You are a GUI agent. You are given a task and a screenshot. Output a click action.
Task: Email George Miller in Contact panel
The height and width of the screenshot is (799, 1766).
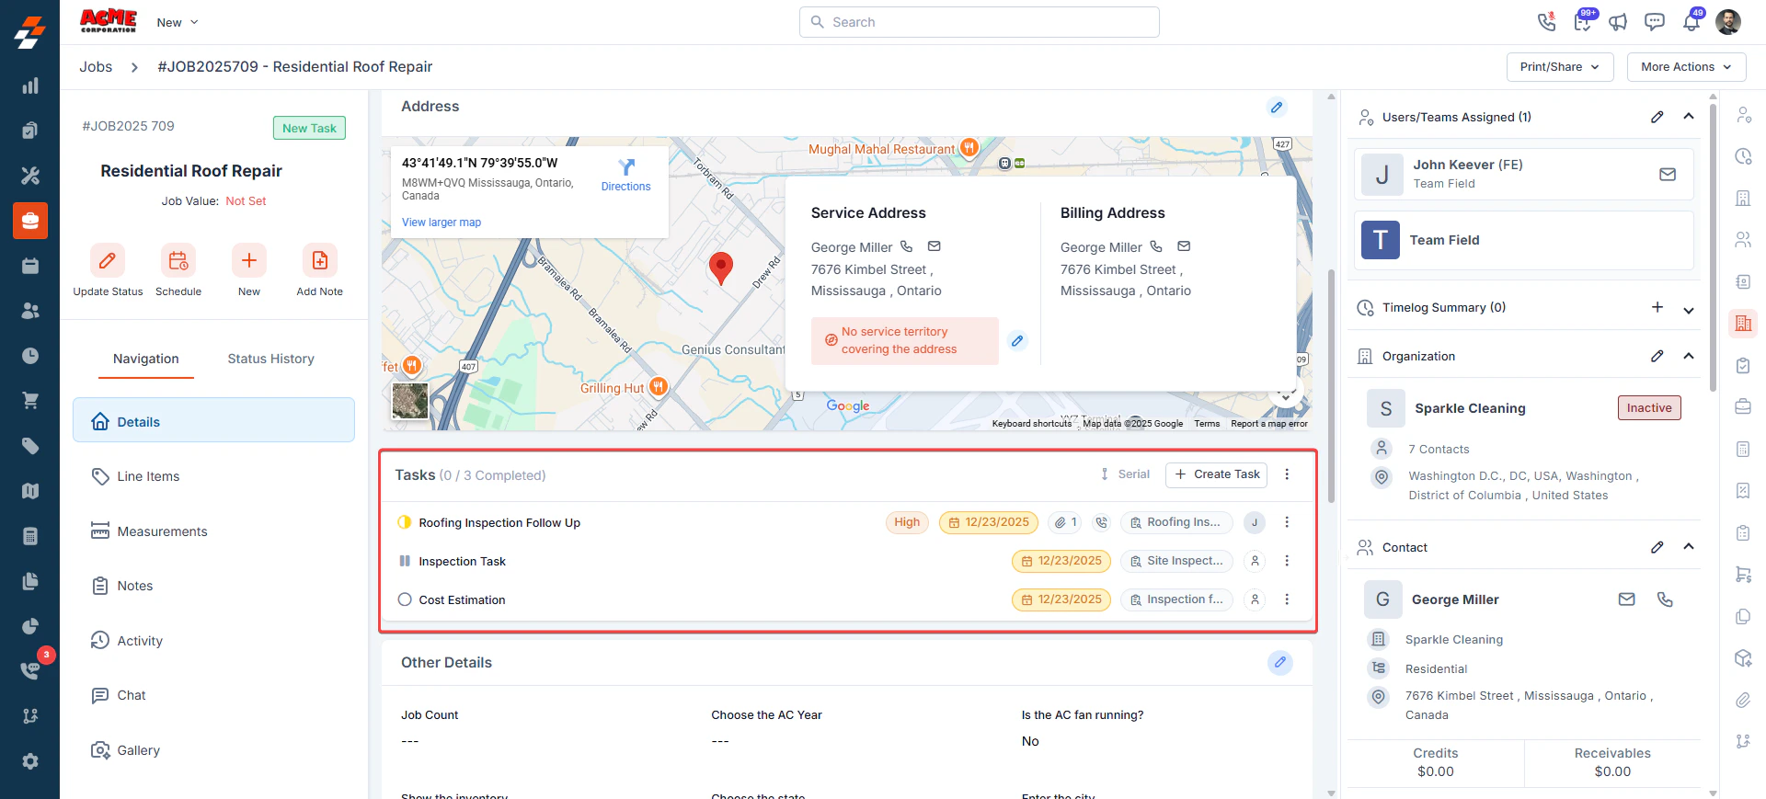1627,599
